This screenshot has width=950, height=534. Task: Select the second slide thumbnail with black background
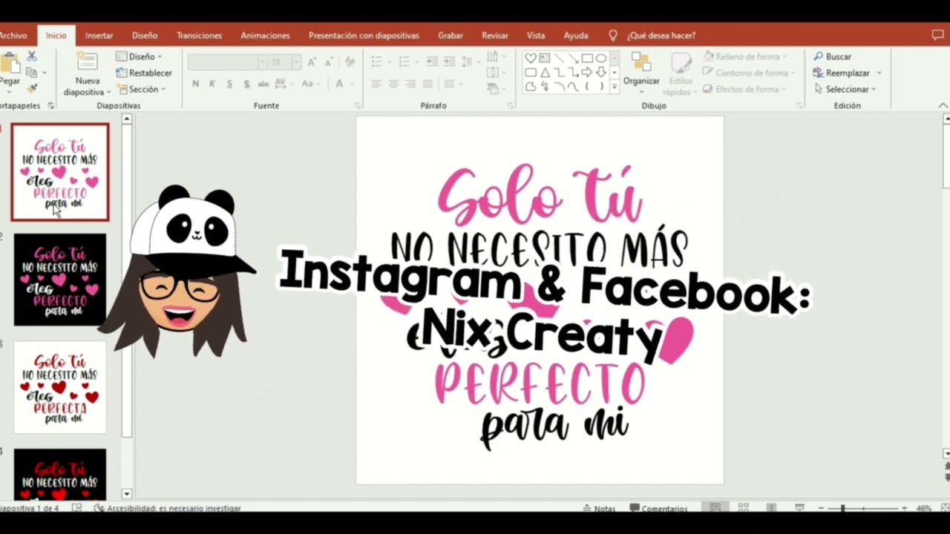click(60, 280)
